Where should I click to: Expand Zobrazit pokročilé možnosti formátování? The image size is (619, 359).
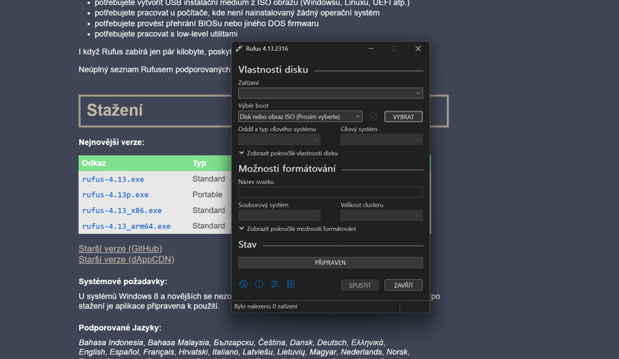pyautogui.click(x=297, y=229)
